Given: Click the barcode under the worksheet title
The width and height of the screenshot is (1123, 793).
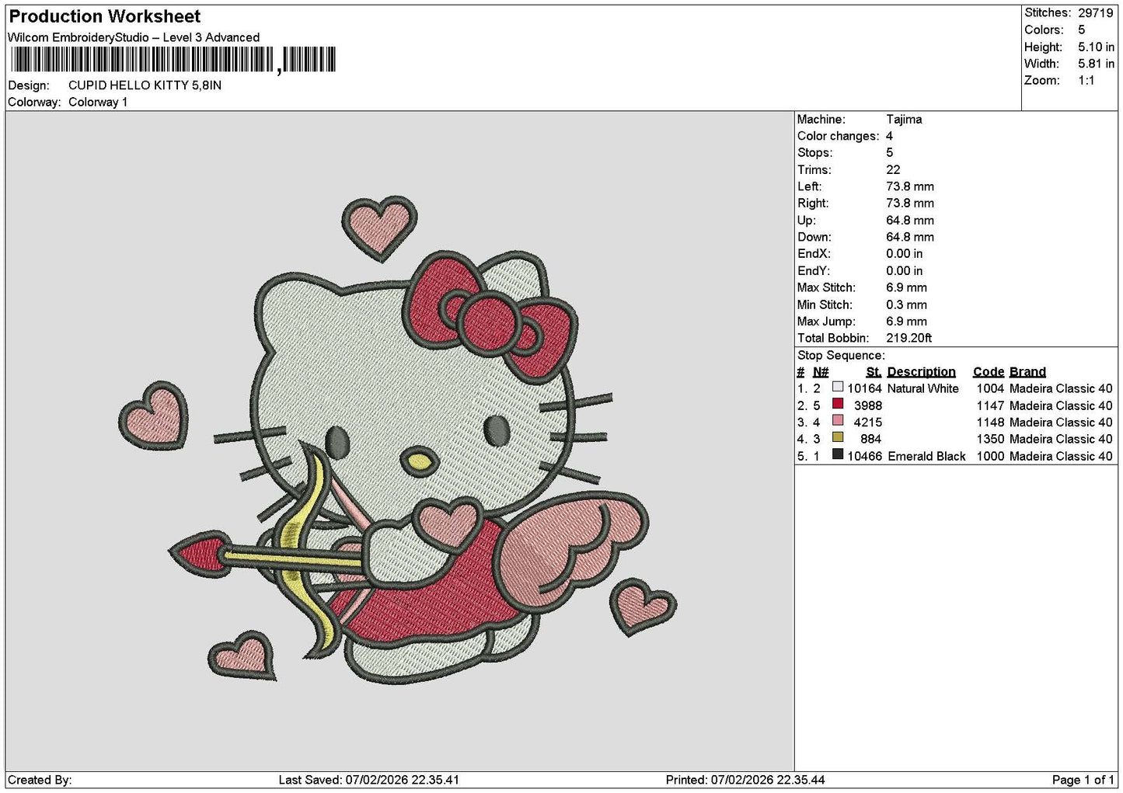Looking at the screenshot, I should coord(173,60).
